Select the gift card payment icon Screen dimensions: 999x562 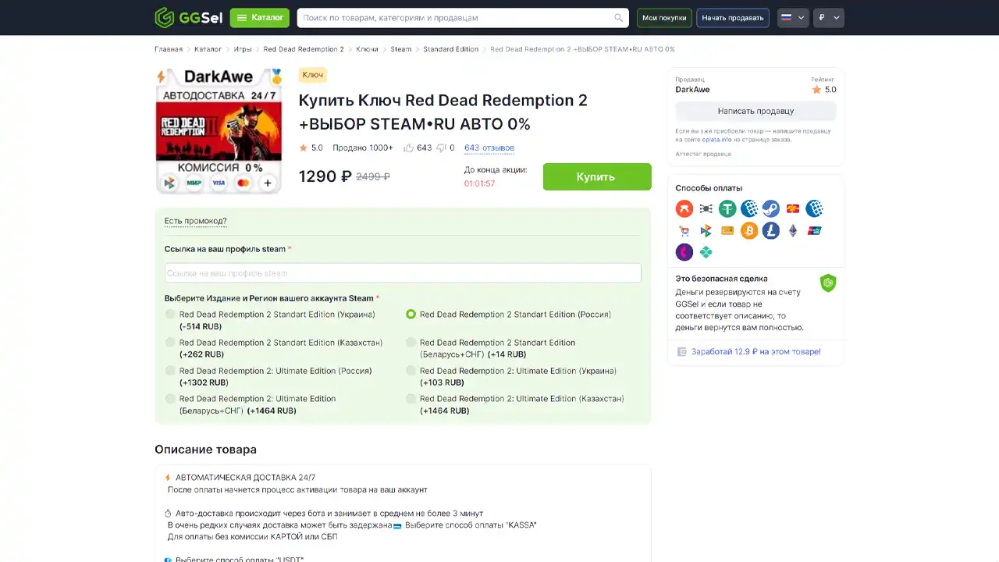793,208
